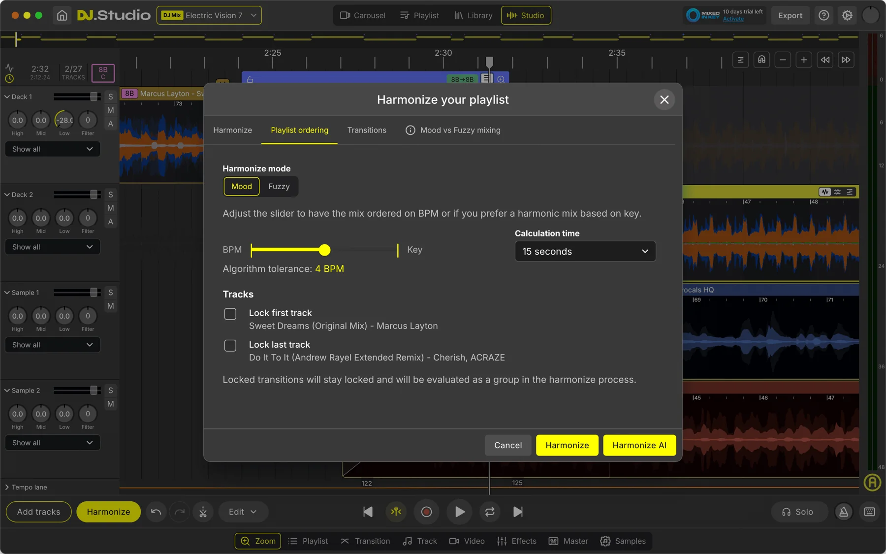The height and width of the screenshot is (554, 886).
Task: Open the Mood vs Fuzzy mixing tab
Action: click(x=453, y=130)
